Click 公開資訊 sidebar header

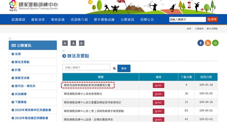[33, 45]
